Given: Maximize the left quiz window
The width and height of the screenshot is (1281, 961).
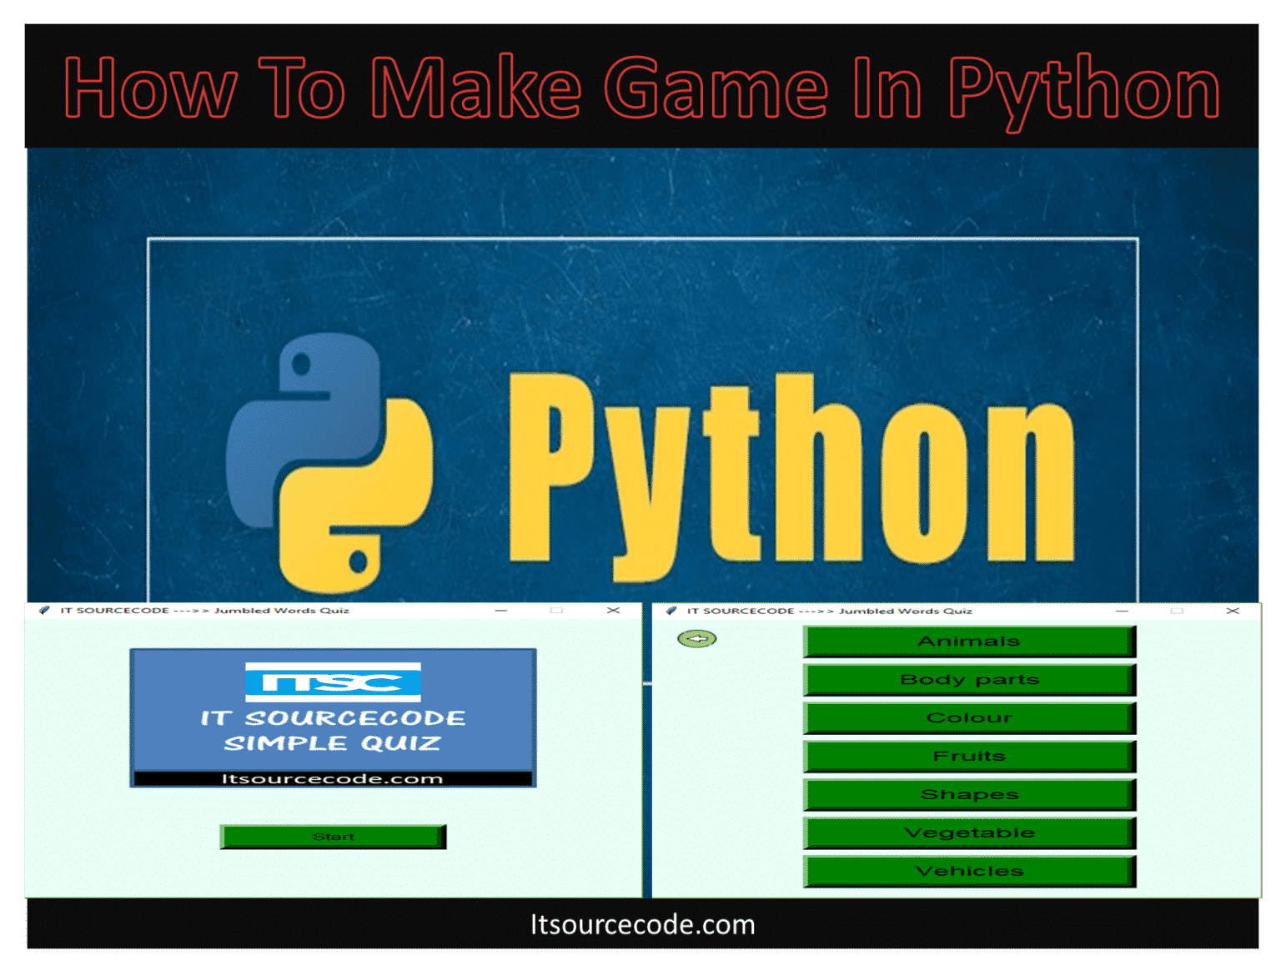Looking at the screenshot, I should coord(555,611).
